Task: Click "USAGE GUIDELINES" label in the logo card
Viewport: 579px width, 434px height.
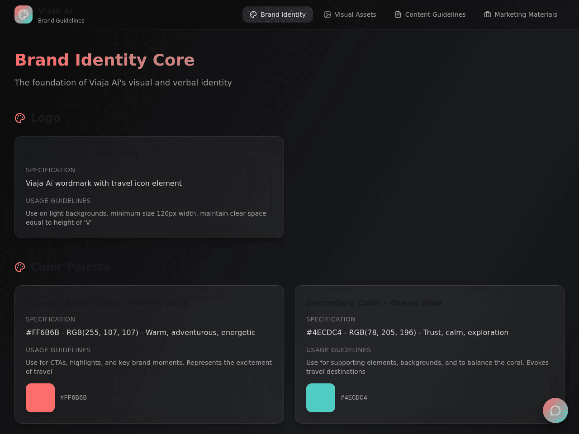Action: 58,201
